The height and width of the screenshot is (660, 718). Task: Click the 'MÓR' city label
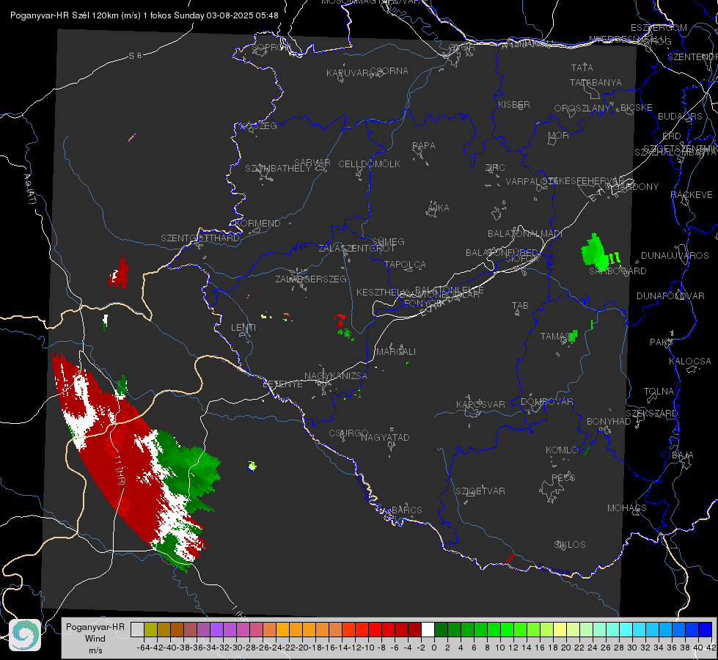coord(559,136)
